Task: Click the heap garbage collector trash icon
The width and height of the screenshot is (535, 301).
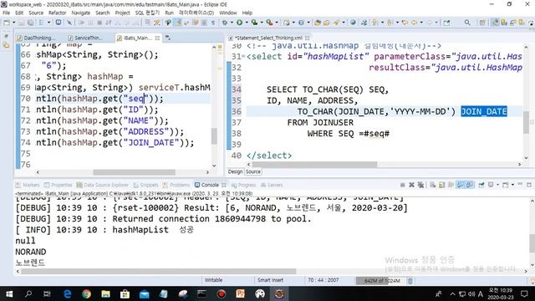Action: click(410, 281)
